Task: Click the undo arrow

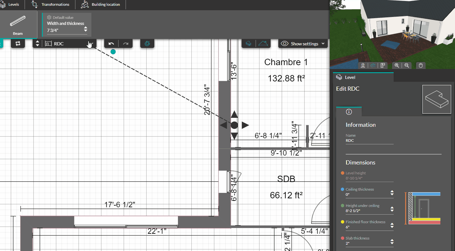Action: (111, 43)
